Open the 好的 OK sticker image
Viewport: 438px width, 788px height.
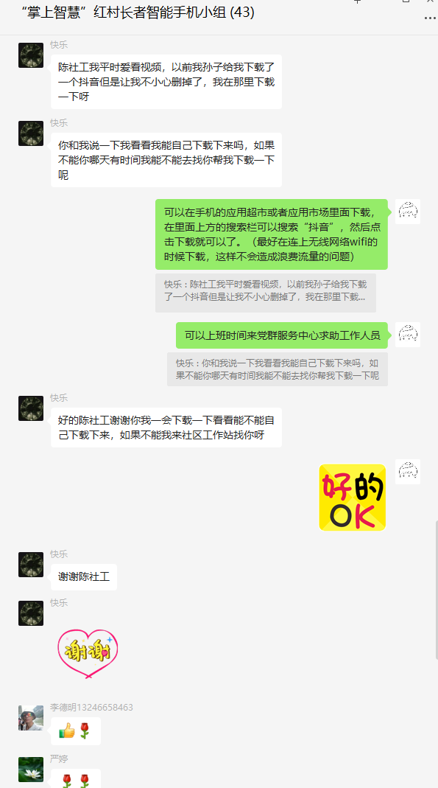(x=353, y=498)
